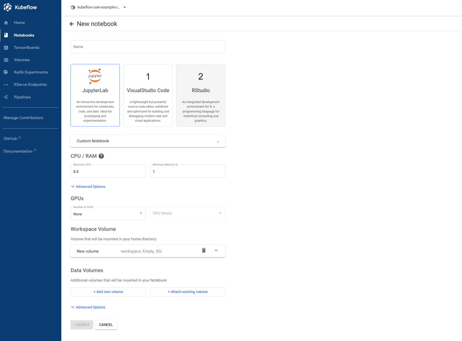
Task: Click the Attach existing volume button
Action: tap(188, 292)
